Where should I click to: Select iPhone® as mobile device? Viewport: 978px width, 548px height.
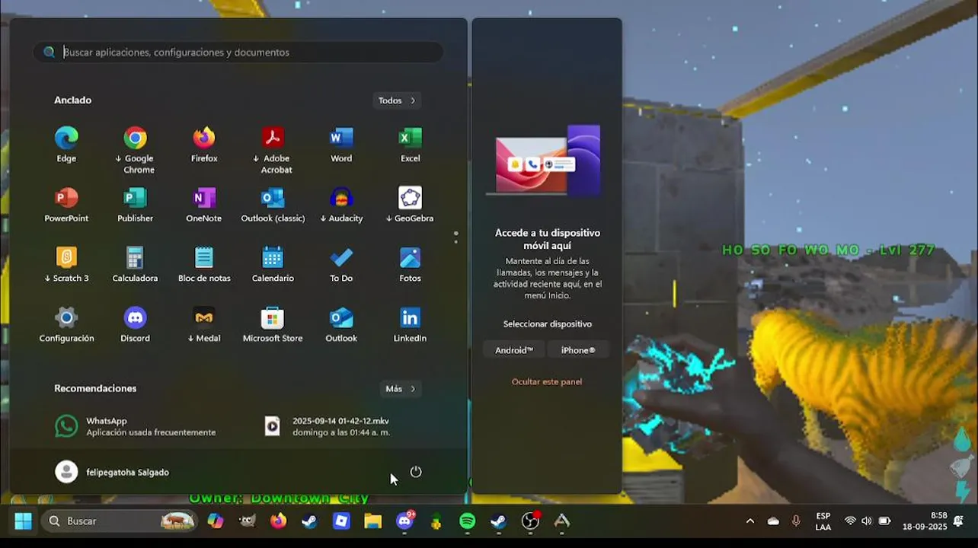(578, 350)
